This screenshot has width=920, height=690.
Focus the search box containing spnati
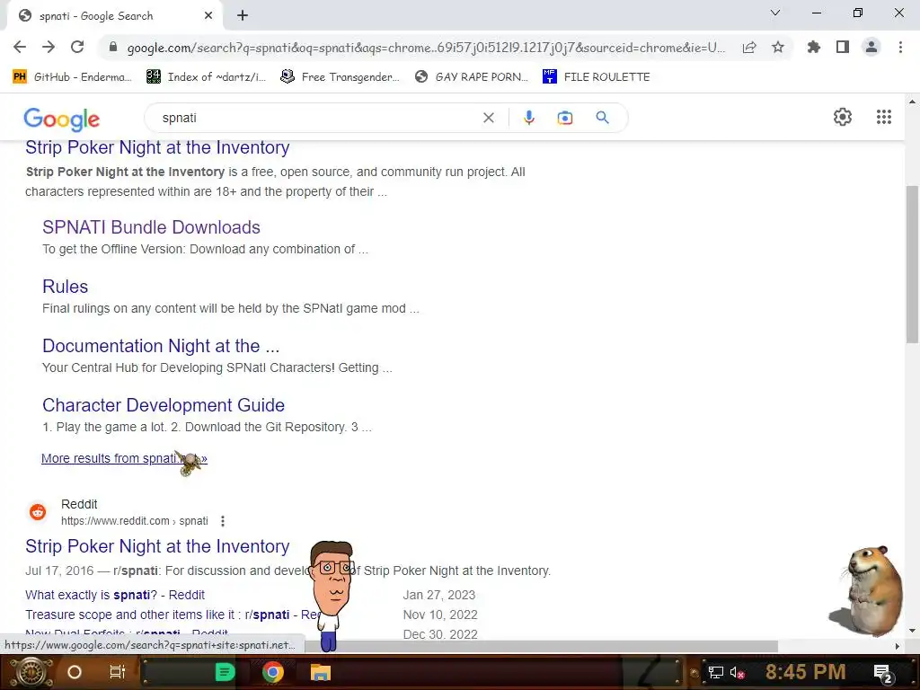pyautogui.click(x=317, y=118)
